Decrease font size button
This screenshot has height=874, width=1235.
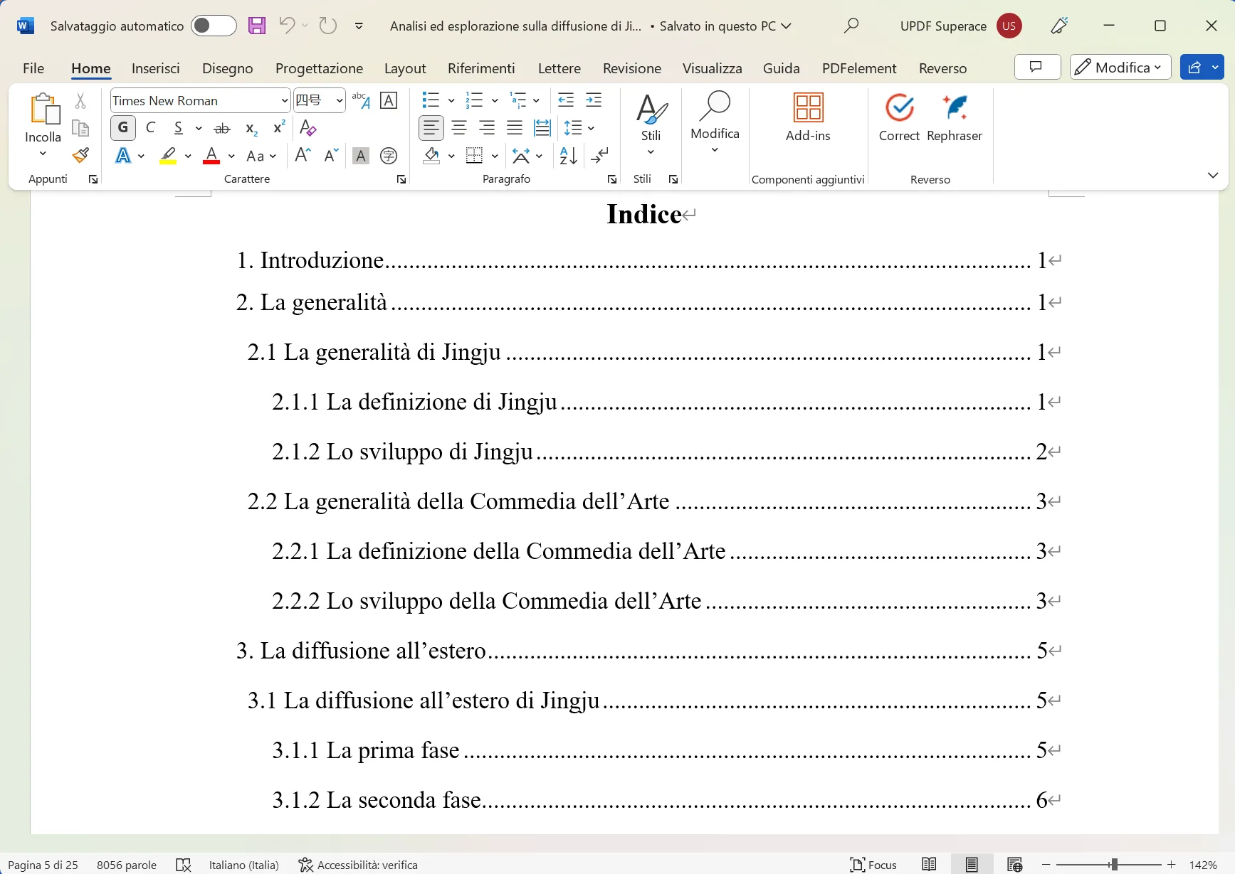point(331,155)
